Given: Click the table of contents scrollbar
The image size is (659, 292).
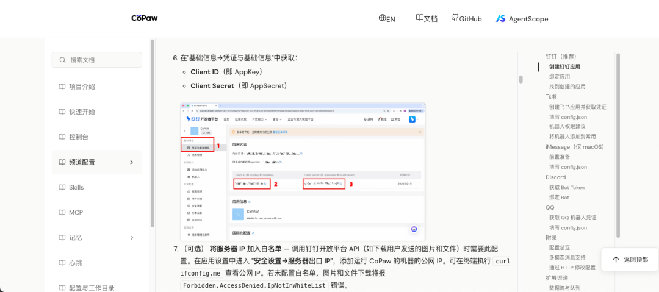Looking at the screenshot, I should pos(618,145).
